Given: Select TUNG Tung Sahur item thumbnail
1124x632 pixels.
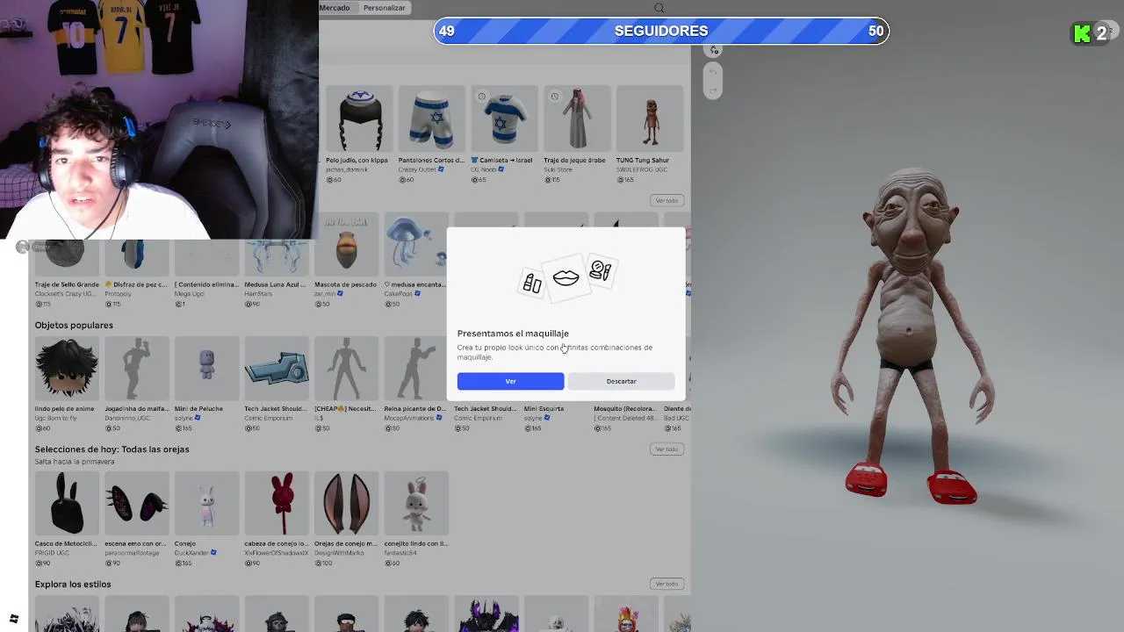Looking at the screenshot, I should tap(650, 118).
